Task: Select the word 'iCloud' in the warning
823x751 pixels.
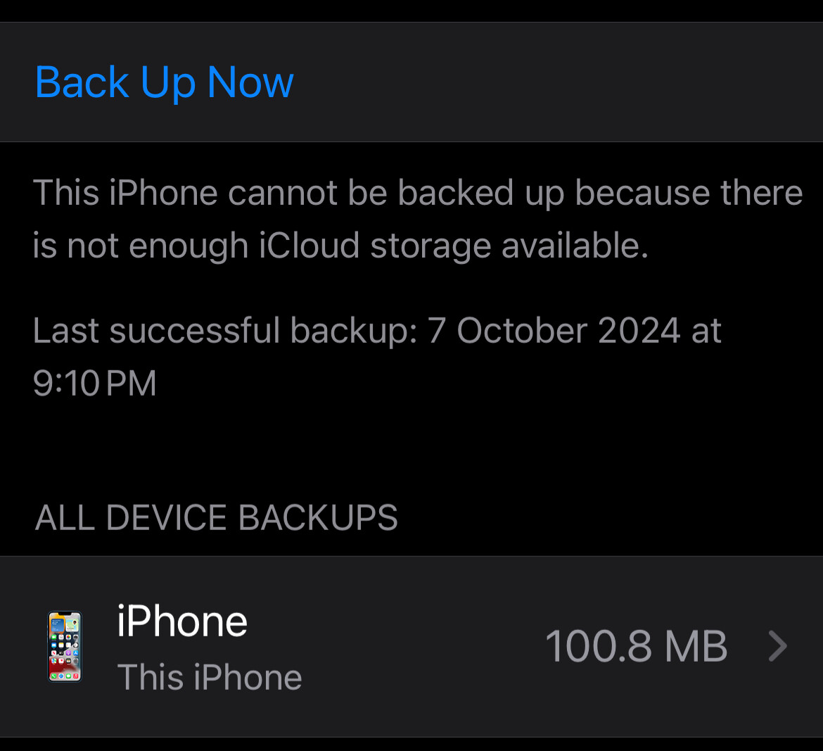Action: coord(309,245)
